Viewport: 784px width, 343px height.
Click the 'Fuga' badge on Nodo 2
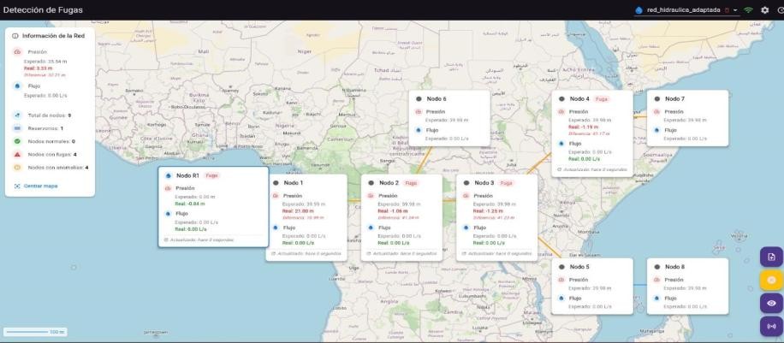pyautogui.click(x=412, y=182)
